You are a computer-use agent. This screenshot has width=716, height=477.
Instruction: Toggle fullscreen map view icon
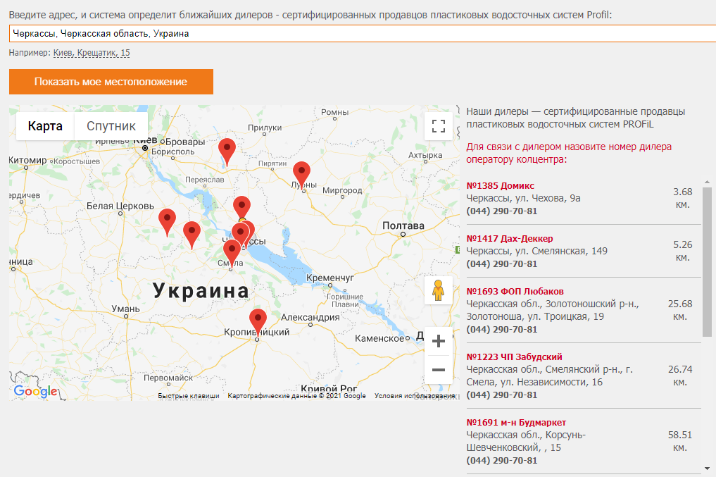439,126
